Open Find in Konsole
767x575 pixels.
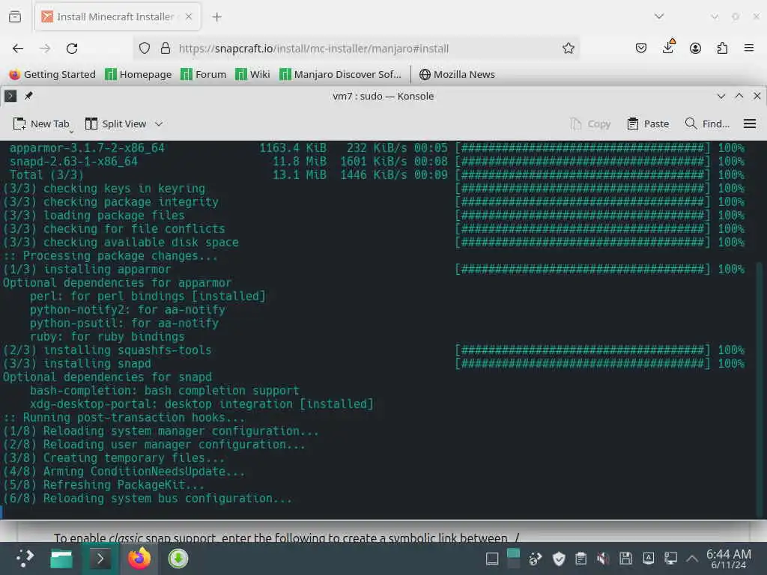click(x=707, y=124)
